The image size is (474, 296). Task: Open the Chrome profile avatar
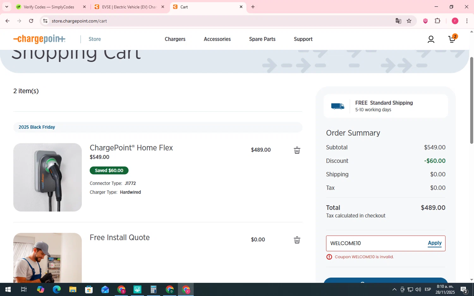tap(455, 21)
